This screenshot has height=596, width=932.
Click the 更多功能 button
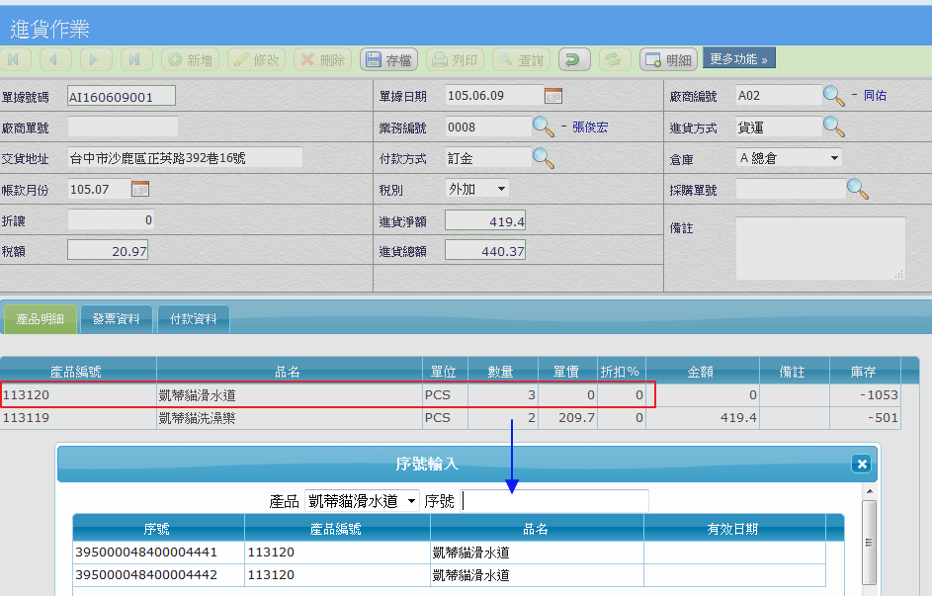739,59
